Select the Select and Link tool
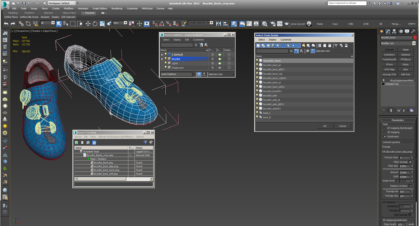 pyautogui.click(x=21, y=24)
